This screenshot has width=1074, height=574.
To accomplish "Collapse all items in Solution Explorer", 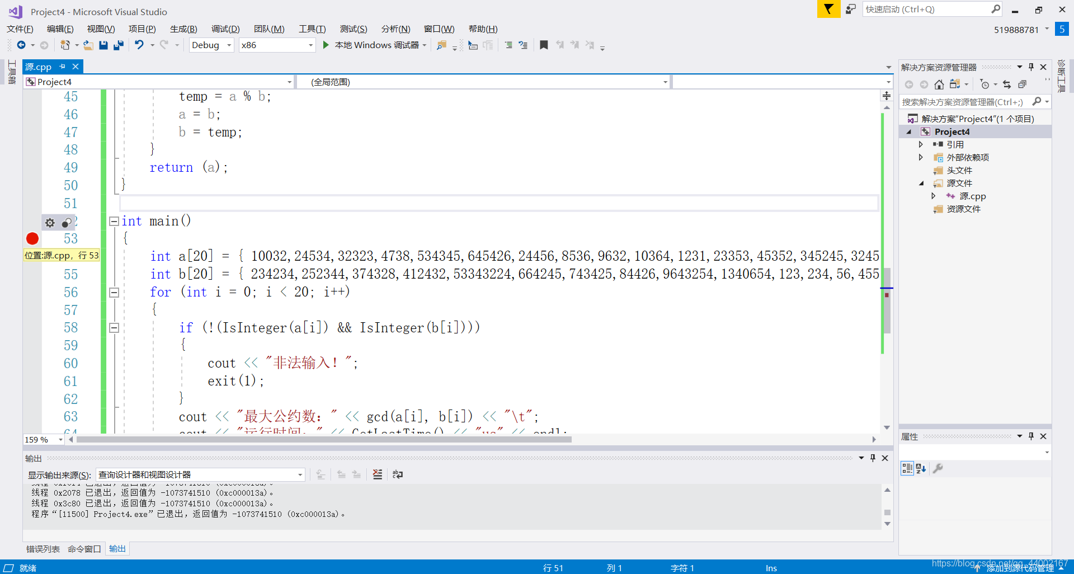I will click(1022, 84).
